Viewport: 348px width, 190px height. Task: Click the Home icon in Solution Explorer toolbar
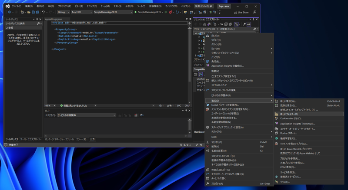coord(204,24)
